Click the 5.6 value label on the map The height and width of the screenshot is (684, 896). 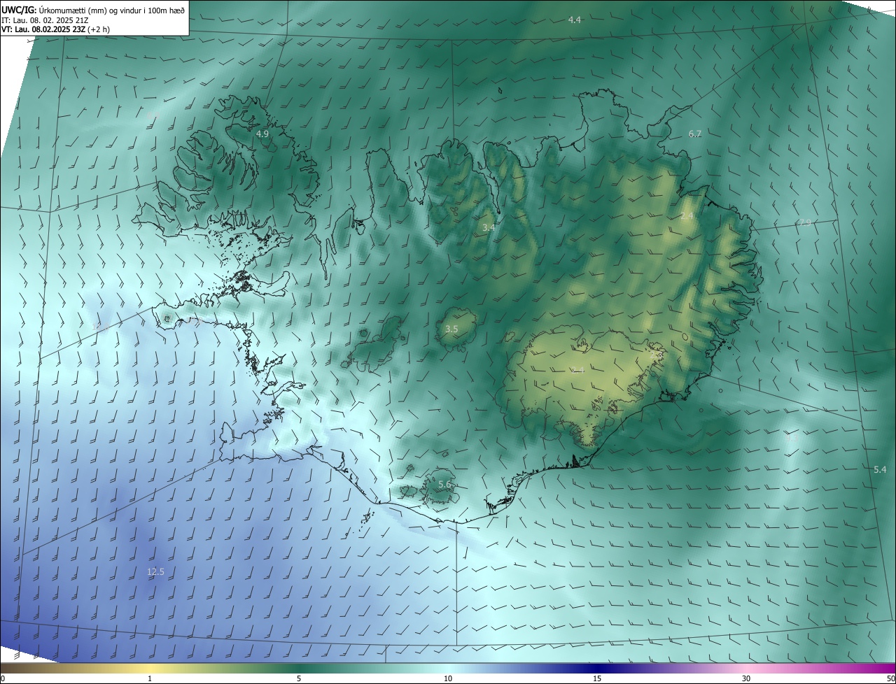pos(444,485)
